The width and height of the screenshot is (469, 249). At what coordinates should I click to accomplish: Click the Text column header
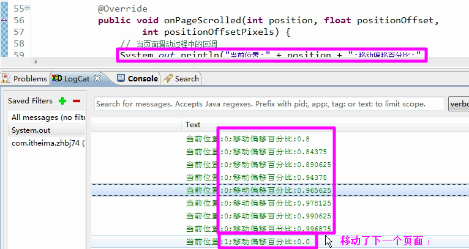(193, 125)
